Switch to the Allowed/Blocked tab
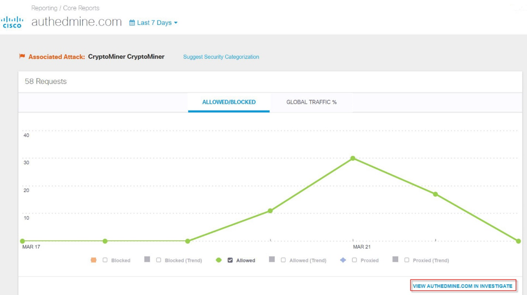The width and height of the screenshot is (527, 295). pos(228,102)
